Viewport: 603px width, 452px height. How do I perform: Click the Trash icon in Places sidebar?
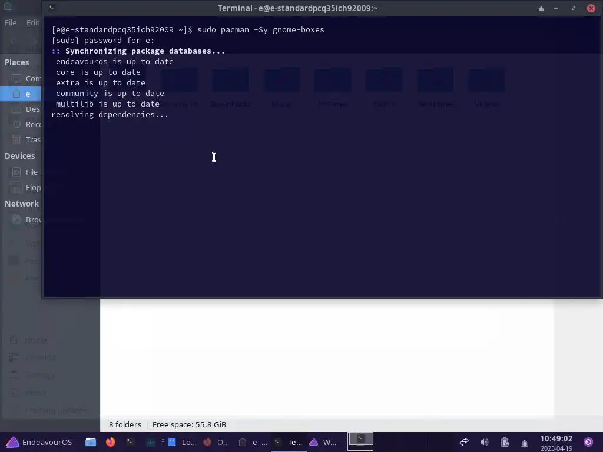tap(16, 139)
